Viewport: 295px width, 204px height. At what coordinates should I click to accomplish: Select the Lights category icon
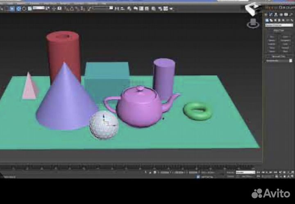click(275, 20)
